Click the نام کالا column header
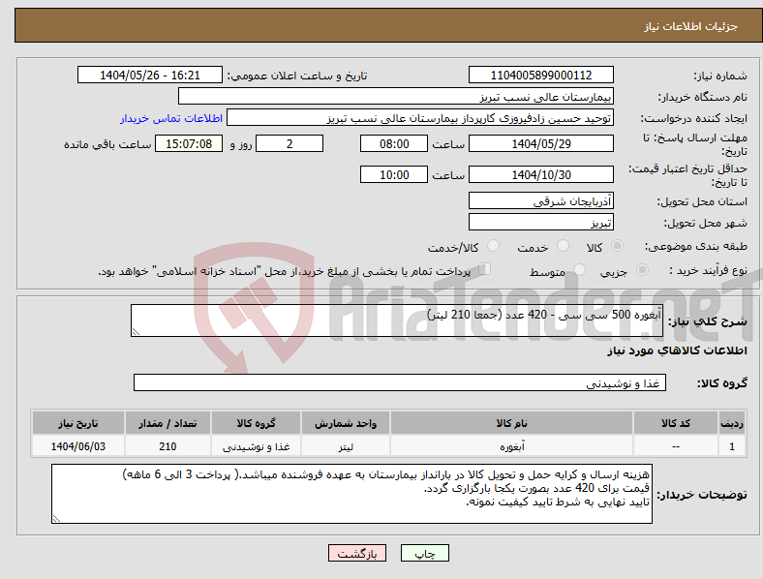The height and width of the screenshot is (579, 763). pyautogui.click(x=511, y=423)
